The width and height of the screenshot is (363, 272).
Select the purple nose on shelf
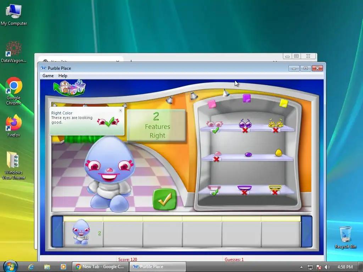(x=248, y=154)
